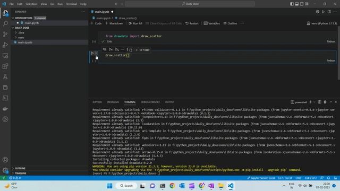The image size is (340, 191).
Task: Open the cell toolbar more actions ellipsis
Action: pos(123,49)
